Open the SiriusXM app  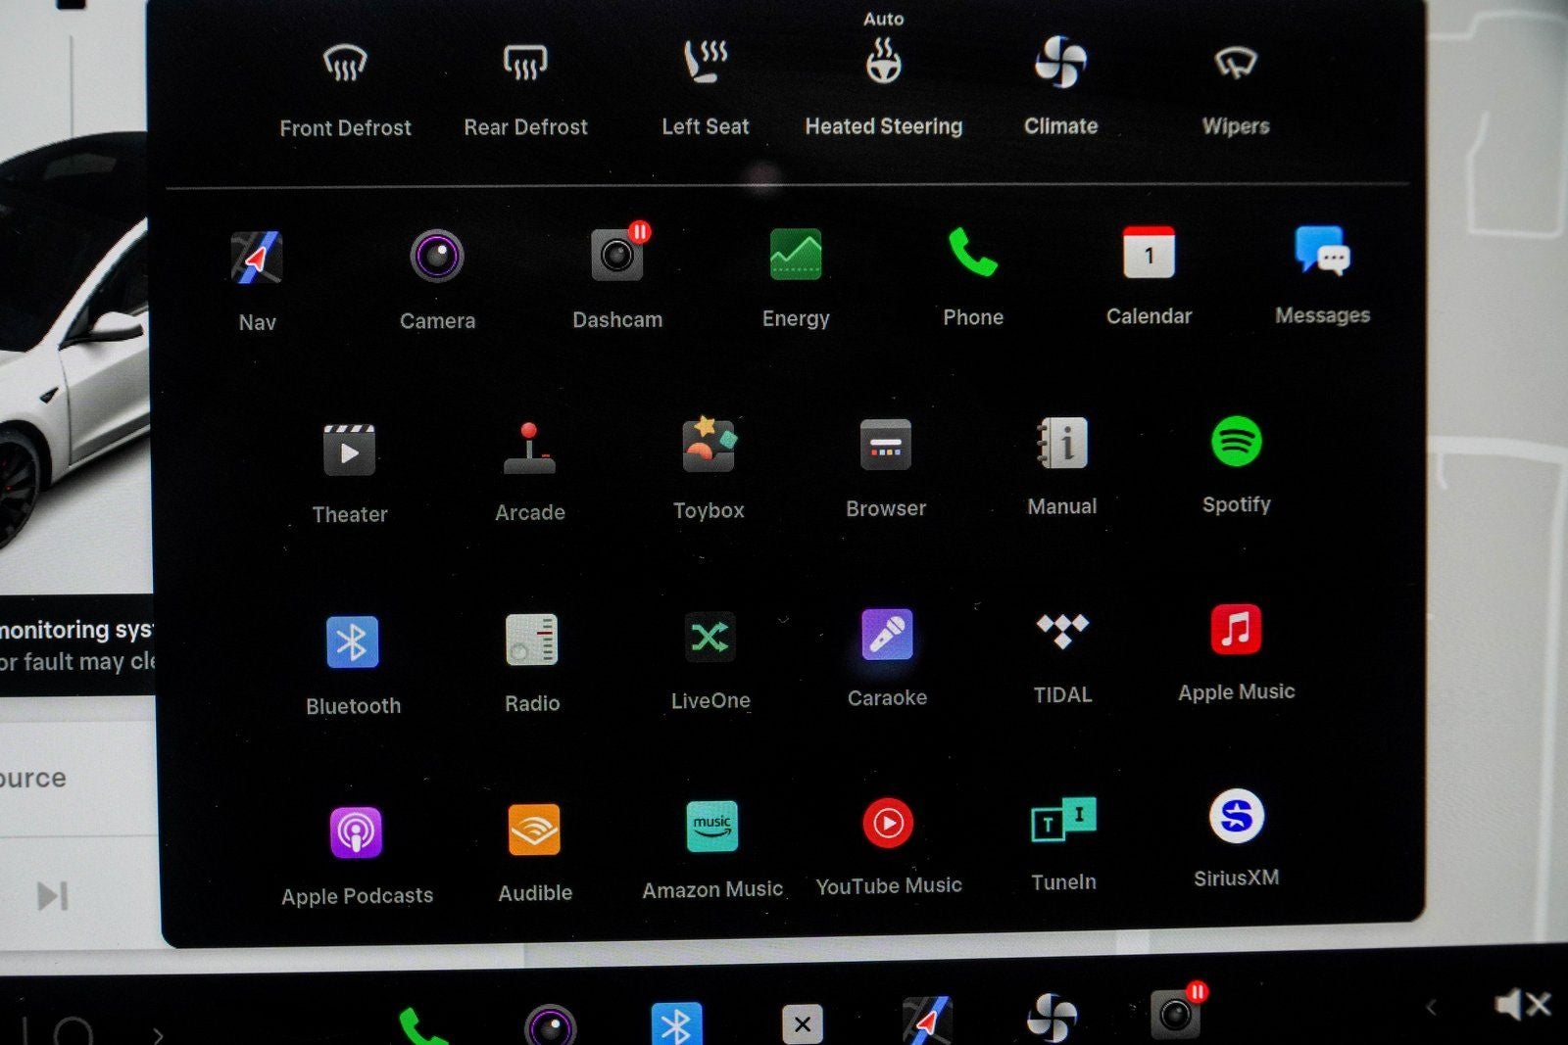tap(1236, 817)
